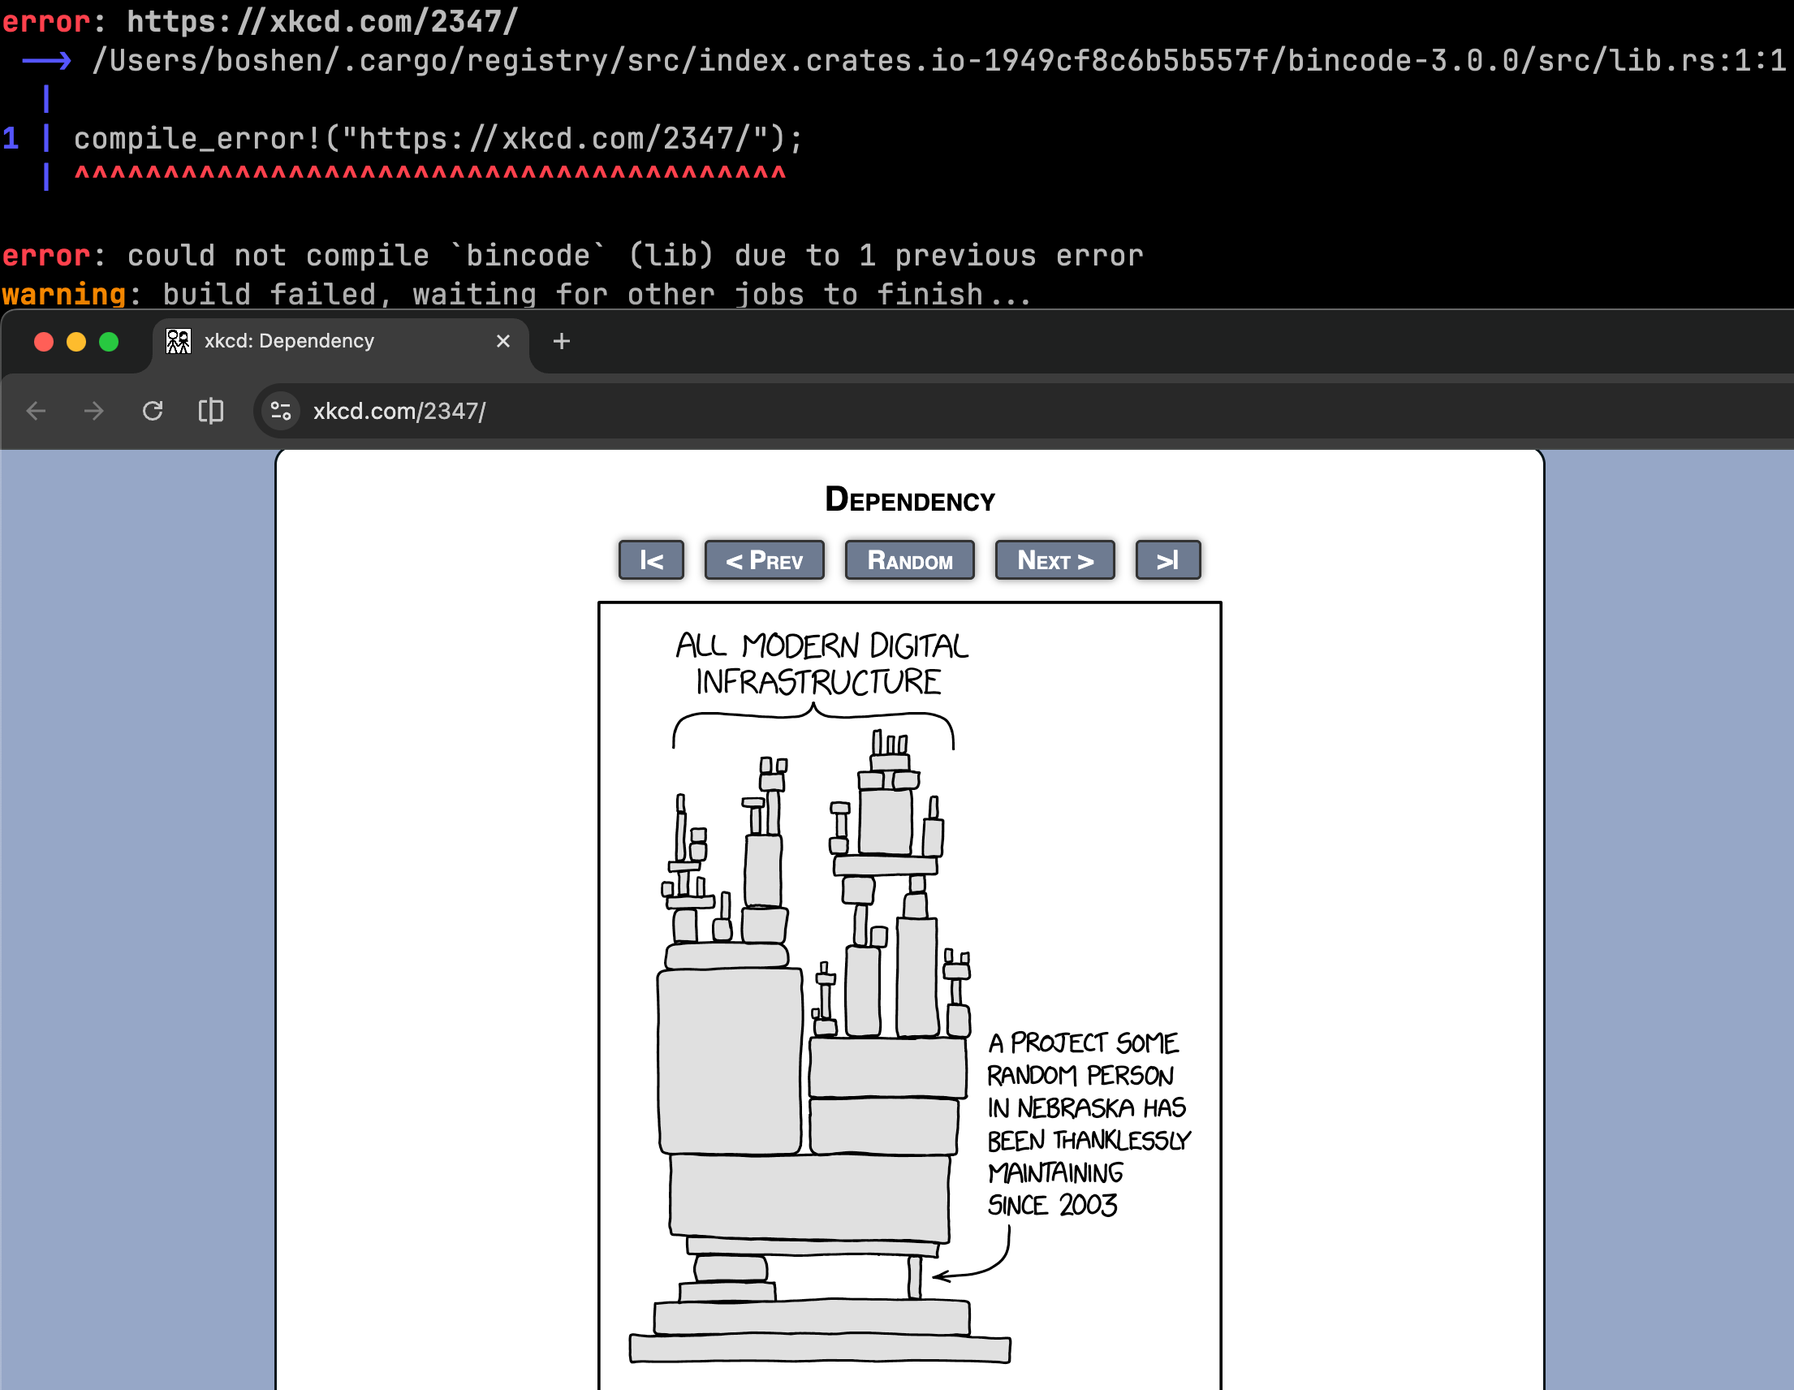
Task: Go to Next comic
Action: (x=1054, y=560)
